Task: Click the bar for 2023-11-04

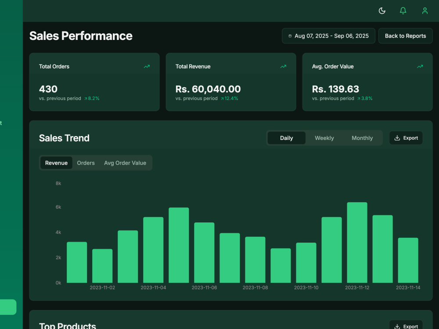Action: (153, 250)
